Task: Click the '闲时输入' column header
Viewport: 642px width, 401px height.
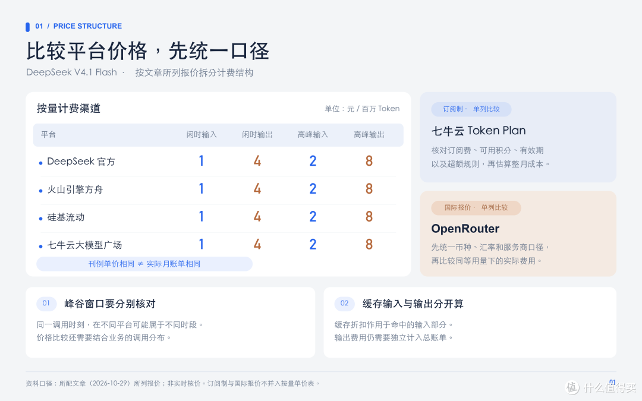Action: click(x=202, y=135)
